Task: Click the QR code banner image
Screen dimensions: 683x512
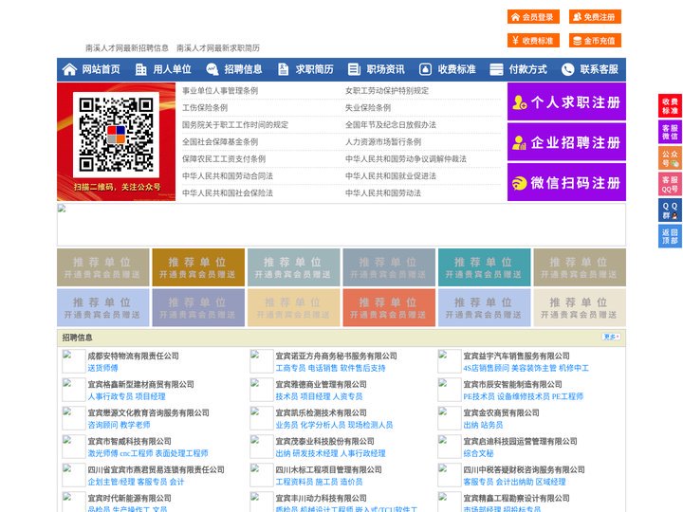Action: click(117, 141)
